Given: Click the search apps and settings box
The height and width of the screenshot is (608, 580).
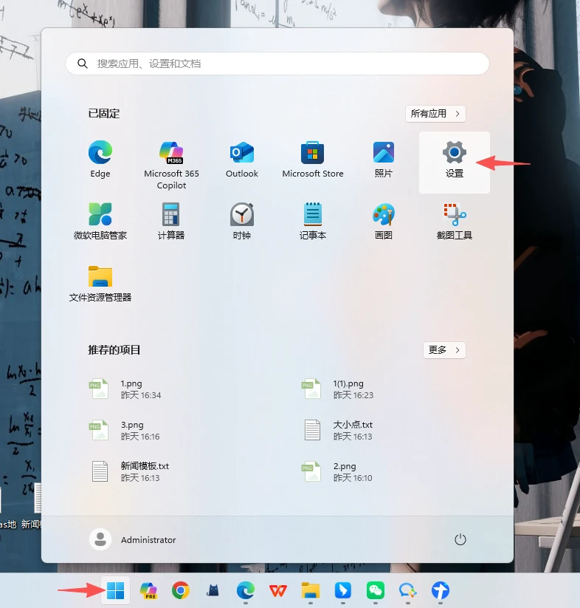Looking at the screenshot, I should [x=277, y=64].
